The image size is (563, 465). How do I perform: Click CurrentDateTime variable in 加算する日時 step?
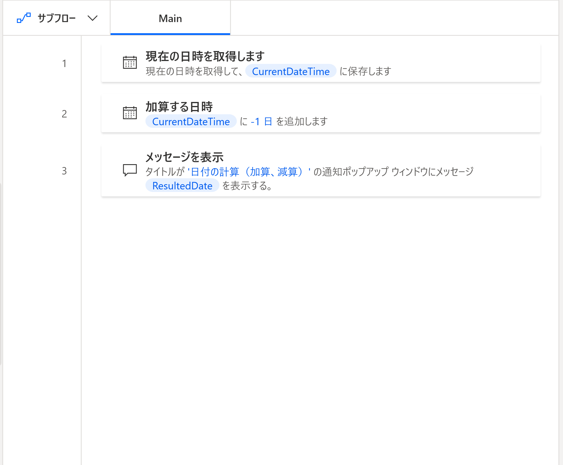191,121
